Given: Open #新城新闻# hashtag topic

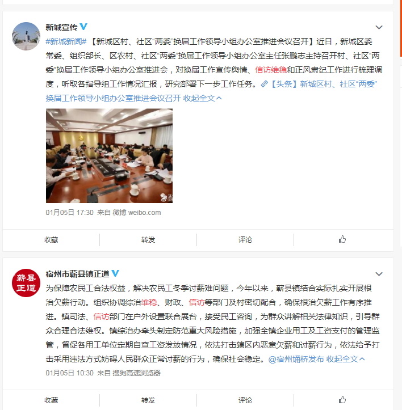Looking at the screenshot, I should tap(66, 41).
